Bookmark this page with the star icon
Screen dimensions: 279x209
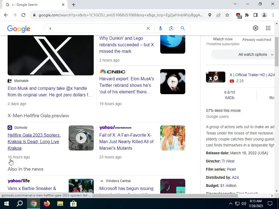[x=227, y=15]
